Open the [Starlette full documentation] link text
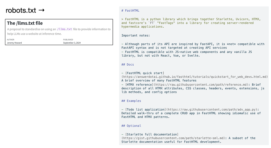Viewport: 271px width, 148px height. (x=151, y=134)
